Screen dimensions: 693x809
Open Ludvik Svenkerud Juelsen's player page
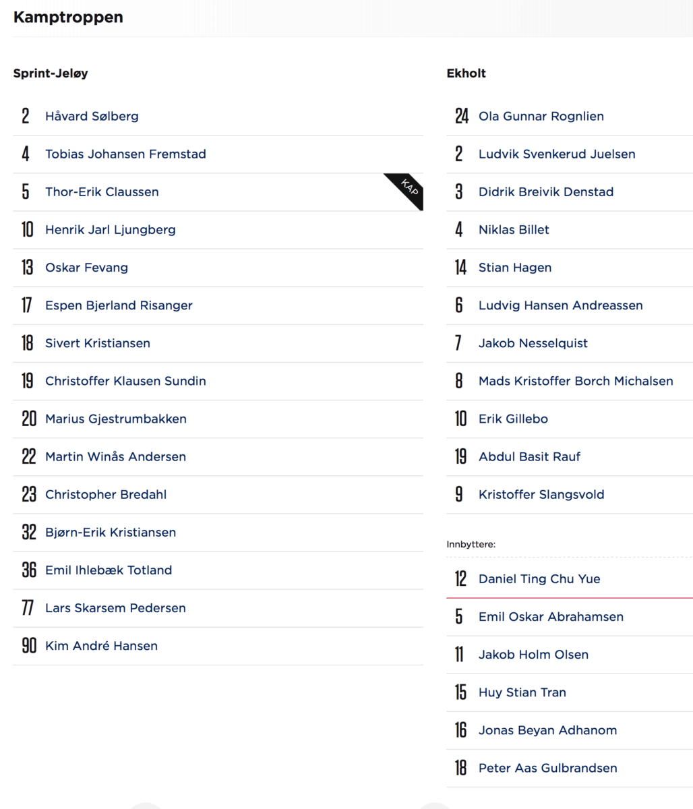(x=557, y=154)
